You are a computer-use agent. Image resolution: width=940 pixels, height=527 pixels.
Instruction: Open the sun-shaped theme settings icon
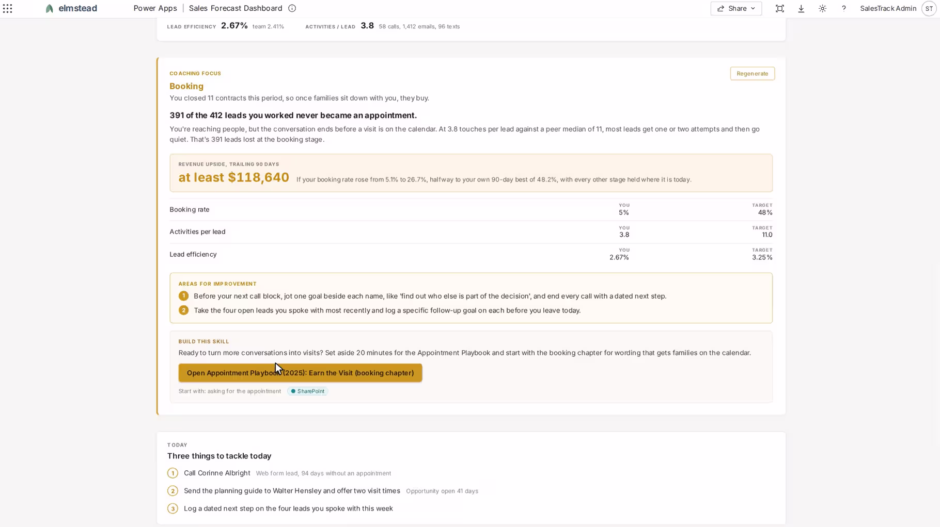coord(822,8)
